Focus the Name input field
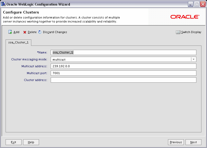Viewport: 207px width, 148px height. 123,52
